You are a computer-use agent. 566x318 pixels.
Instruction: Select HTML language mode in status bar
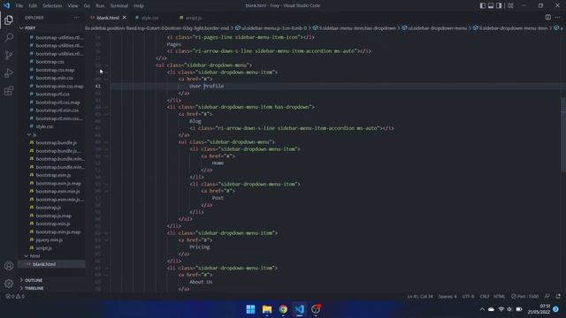(x=499, y=297)
